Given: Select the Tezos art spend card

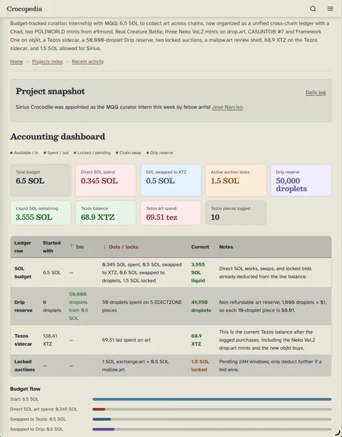Looking at the screenshot, I should 170,213.
